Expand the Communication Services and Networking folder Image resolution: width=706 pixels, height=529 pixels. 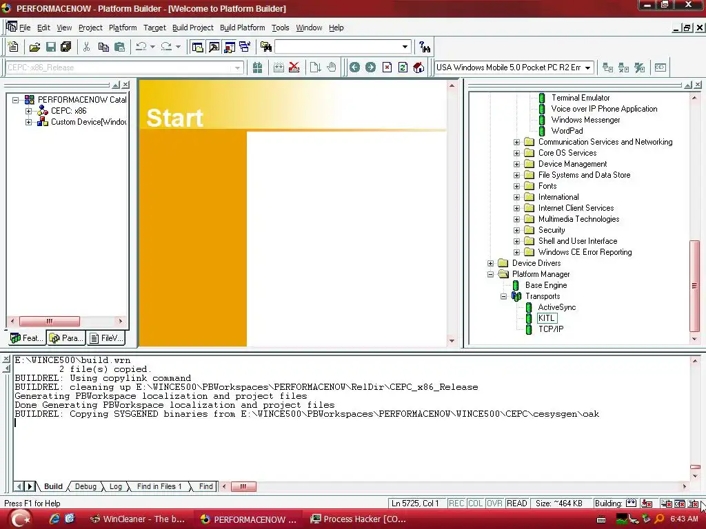pos(516,142)
